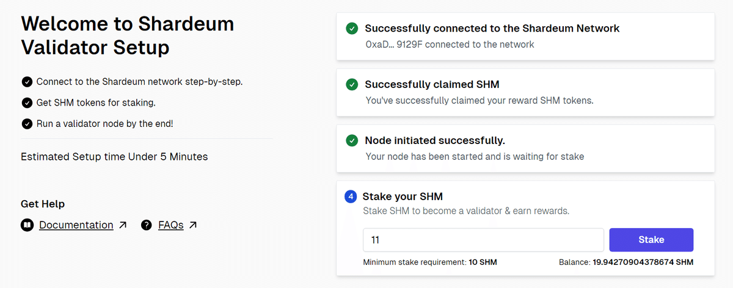
Task: Click check icon beside Get SHM tokens for staking
Action: 27,103
